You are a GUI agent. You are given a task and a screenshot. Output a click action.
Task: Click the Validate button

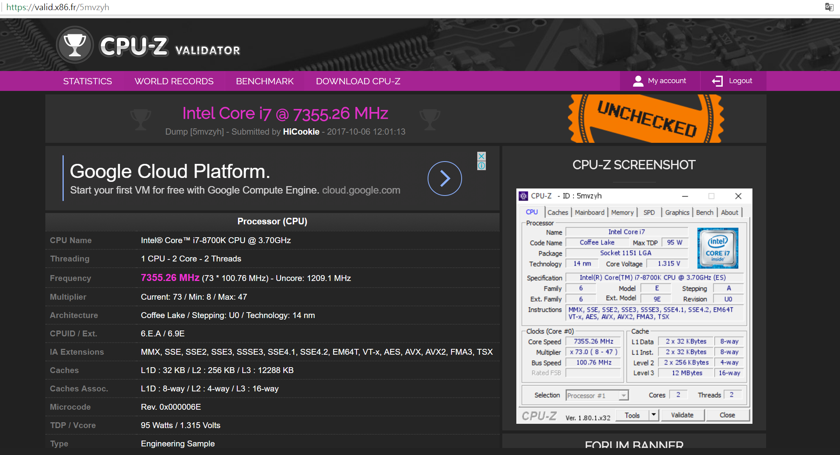pos(682,415)
